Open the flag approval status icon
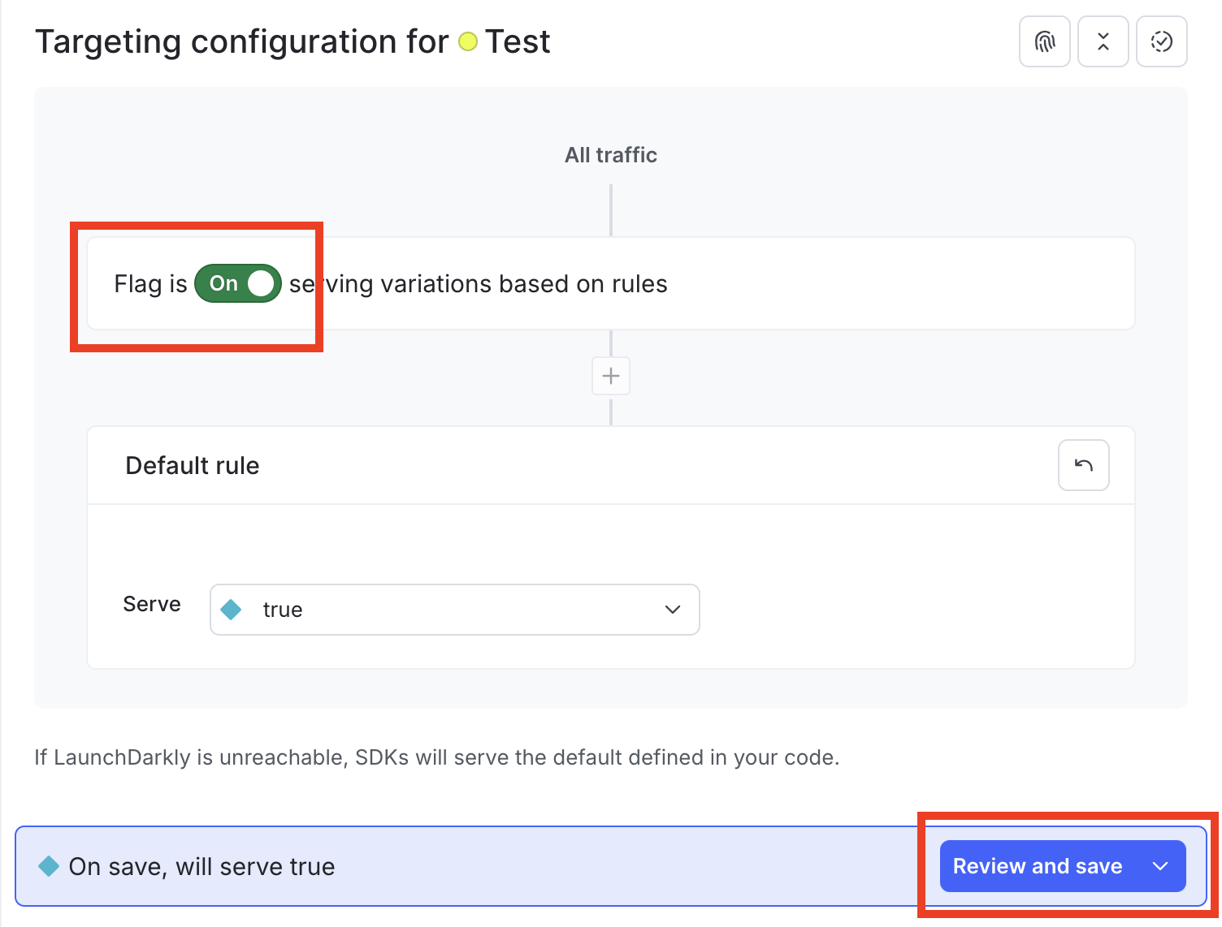Screen dimensions: 1222x927 (1161, 41)
